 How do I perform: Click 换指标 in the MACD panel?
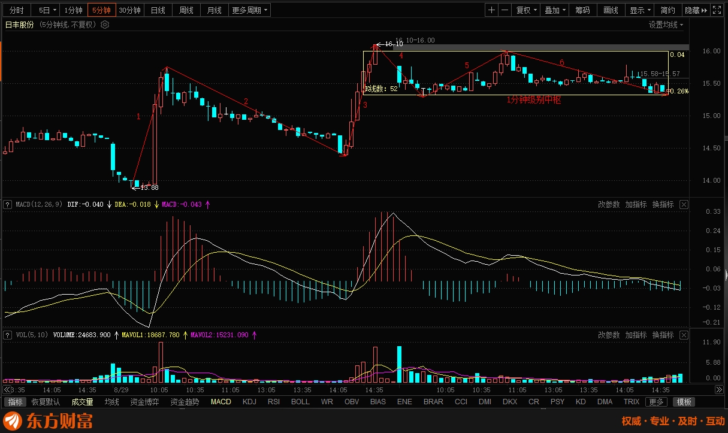(663, 205)
